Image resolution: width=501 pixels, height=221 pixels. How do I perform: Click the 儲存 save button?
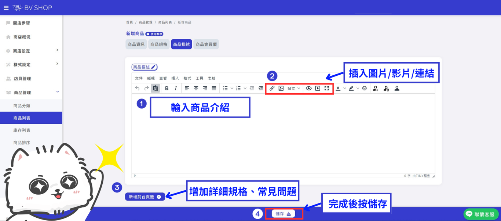coord(283,214)
